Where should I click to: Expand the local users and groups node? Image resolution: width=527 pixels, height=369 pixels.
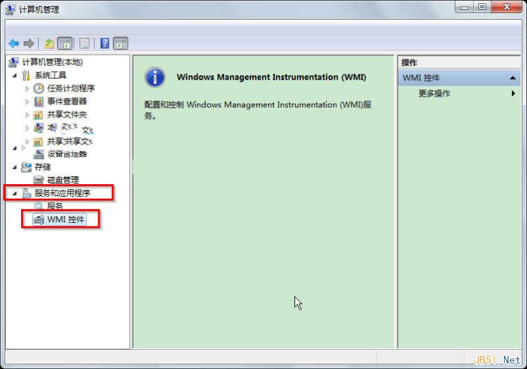27,128
